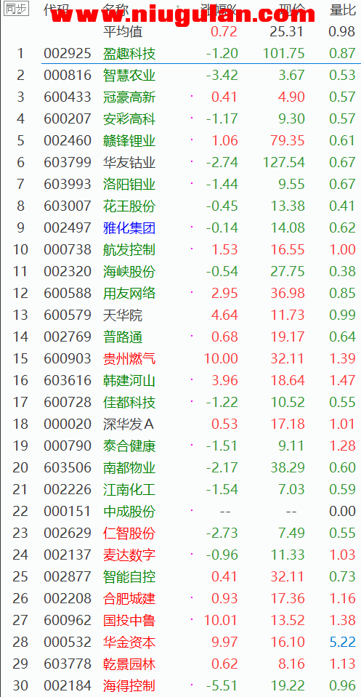Viewport: 361px width, 697px height.
Task: Select stock 智慧农业 by name
Action: 129,75
